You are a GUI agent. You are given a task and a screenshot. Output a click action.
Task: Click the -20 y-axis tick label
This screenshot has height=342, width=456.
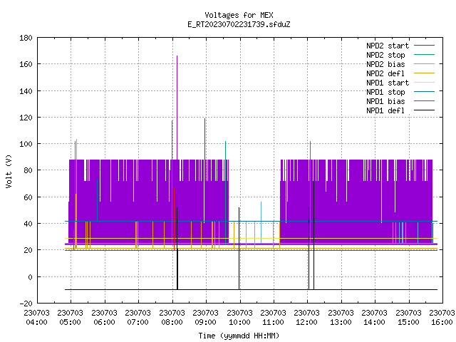pyautogui.click(x=26, y=304)
